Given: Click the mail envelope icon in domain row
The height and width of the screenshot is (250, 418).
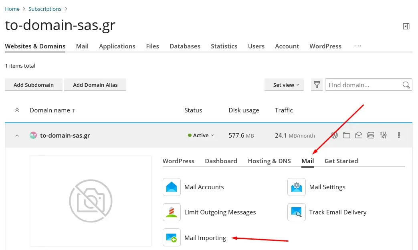Looking at the screenshot, I should [359, 135].
